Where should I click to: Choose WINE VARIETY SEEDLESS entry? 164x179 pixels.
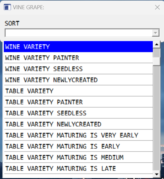tap(78, 69)
